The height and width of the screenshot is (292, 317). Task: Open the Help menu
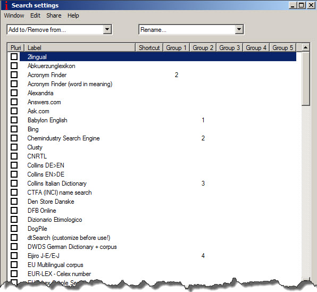pyautogui.click(x=73, y=15)
